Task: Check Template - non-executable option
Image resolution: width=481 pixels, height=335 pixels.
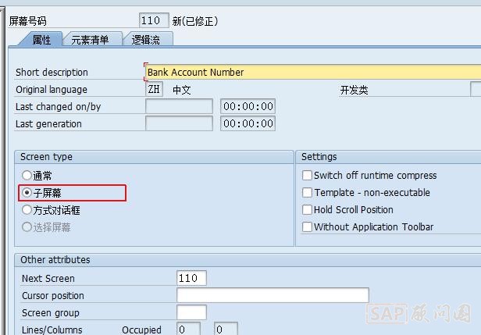Action: click(x=308, y=193)
